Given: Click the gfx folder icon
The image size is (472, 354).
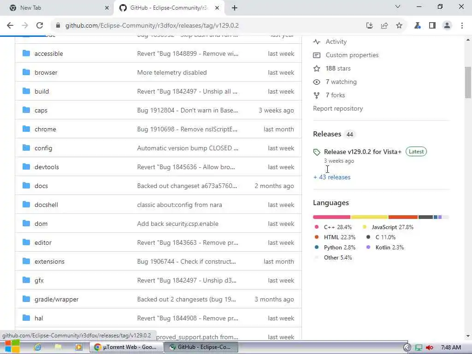Looking at the screenshot, I should coord(26,280).
